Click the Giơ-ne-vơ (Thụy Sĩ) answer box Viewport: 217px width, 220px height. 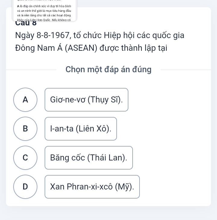(86, 100)
